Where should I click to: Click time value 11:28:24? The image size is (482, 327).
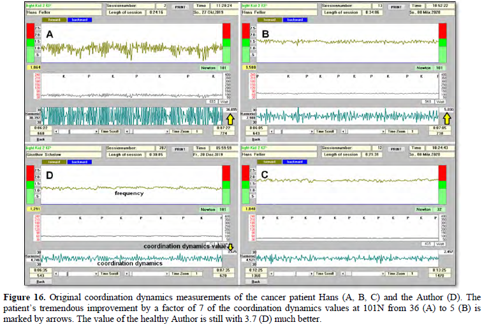(224, 6)
